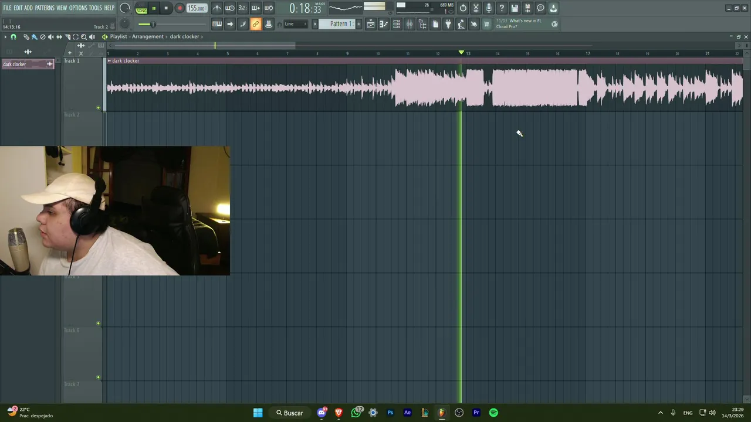Select the playlist Slice tool
Viewport: 751px width, 422px height.
tap(67, 37)
